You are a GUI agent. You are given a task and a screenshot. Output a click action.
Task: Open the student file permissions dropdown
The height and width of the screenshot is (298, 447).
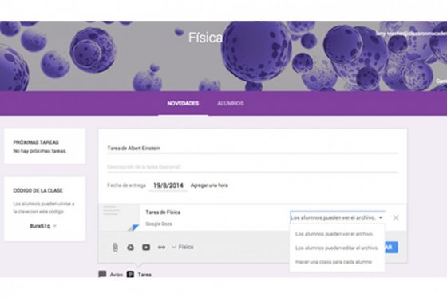click(x=337, y=217)
